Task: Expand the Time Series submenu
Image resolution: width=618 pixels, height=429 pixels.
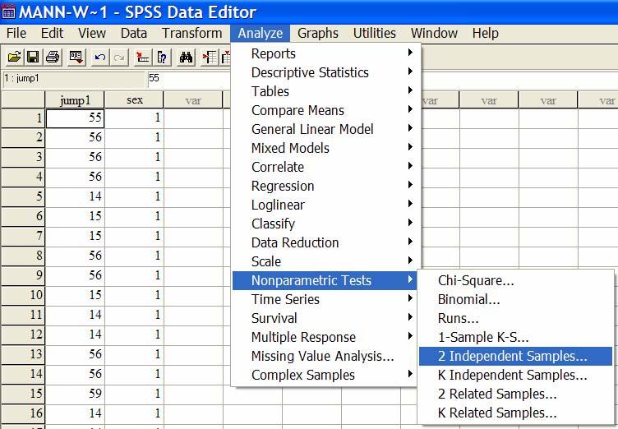Action: click(x=325, y=299)
